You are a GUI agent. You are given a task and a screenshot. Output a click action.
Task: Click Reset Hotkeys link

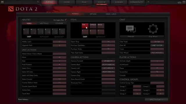23,99
